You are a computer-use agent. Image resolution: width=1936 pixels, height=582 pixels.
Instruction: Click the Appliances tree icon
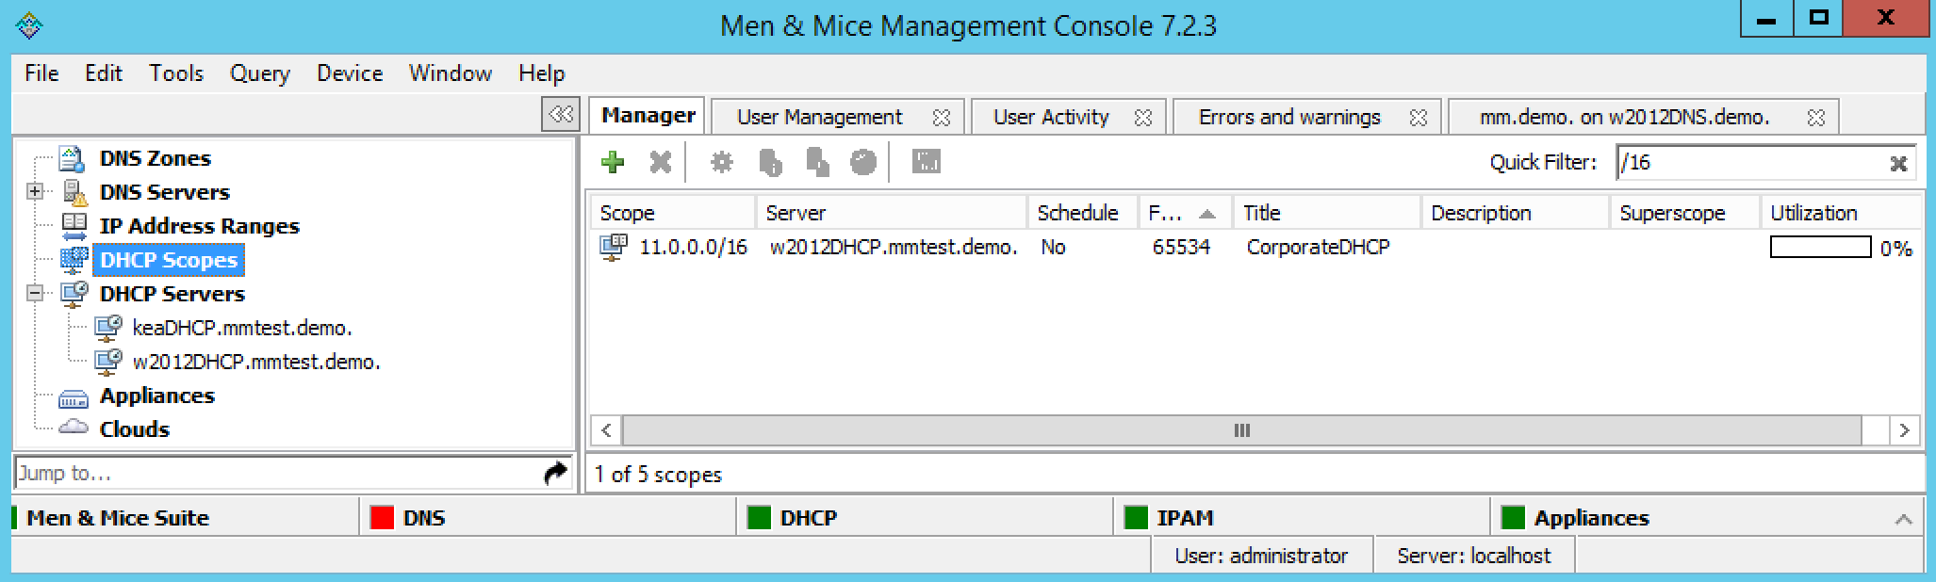pyautogui.click(x=73, y=397)
